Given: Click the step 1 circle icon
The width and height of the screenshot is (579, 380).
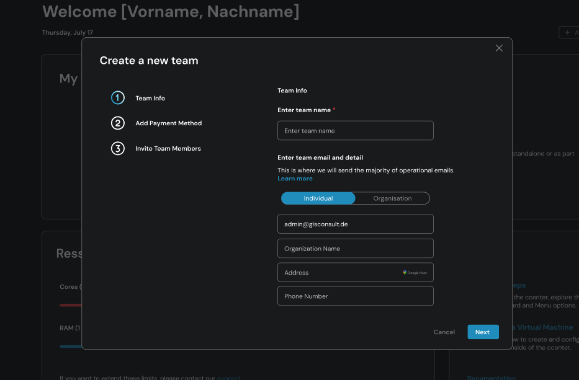Looking at the screenshot, I should 118,98.
